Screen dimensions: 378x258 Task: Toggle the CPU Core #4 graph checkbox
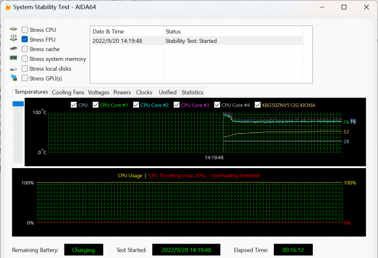(217, 105)
